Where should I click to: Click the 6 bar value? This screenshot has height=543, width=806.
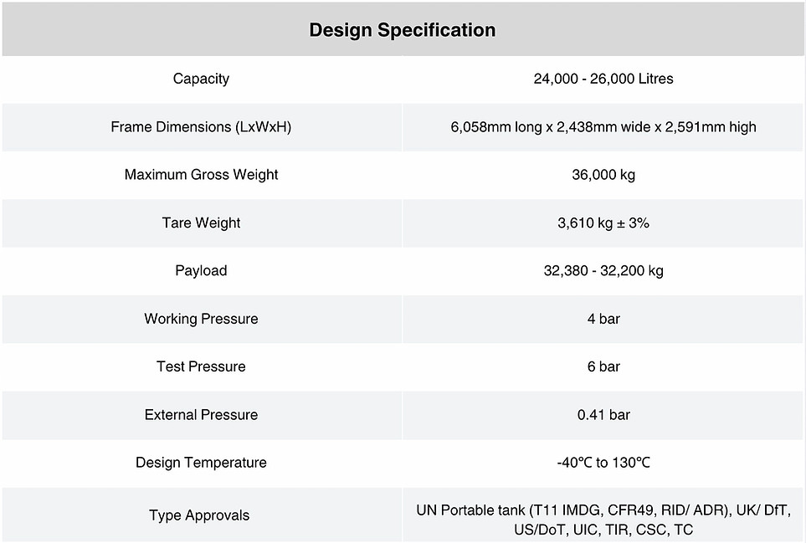[x=603, y=366]
